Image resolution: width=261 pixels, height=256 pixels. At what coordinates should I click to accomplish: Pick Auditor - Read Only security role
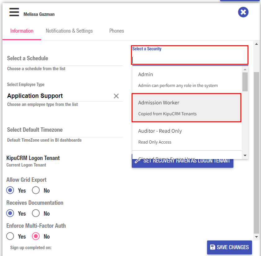click(186, 136)
